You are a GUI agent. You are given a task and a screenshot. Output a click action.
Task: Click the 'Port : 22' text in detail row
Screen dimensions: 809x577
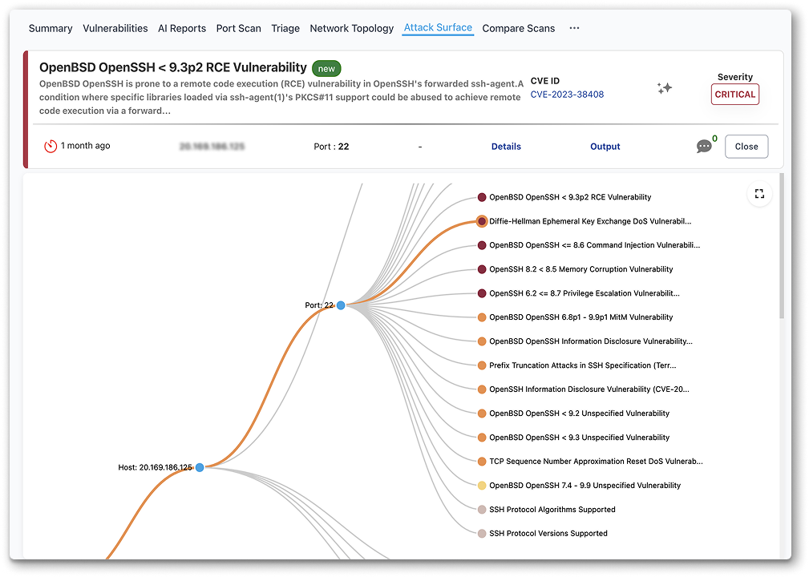(x=331, y=147)
